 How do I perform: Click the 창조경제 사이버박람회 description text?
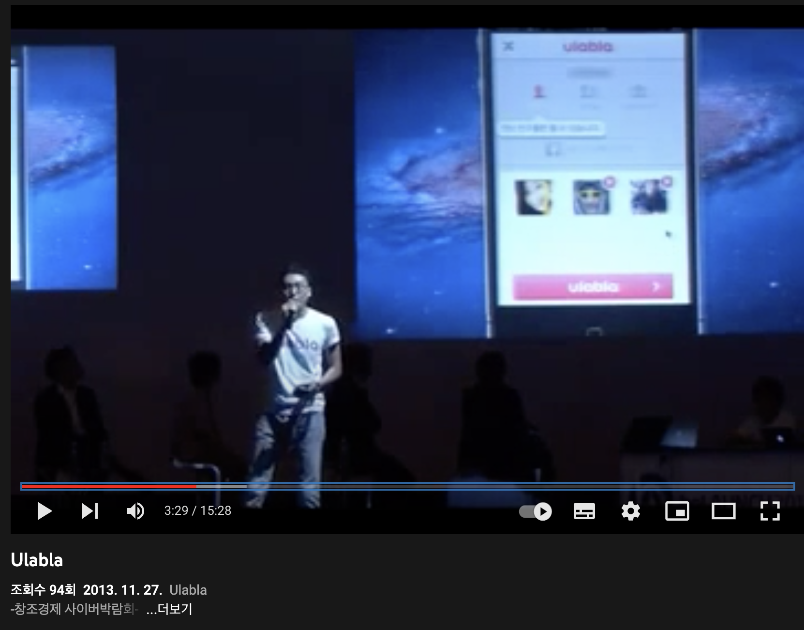(74, 609)
